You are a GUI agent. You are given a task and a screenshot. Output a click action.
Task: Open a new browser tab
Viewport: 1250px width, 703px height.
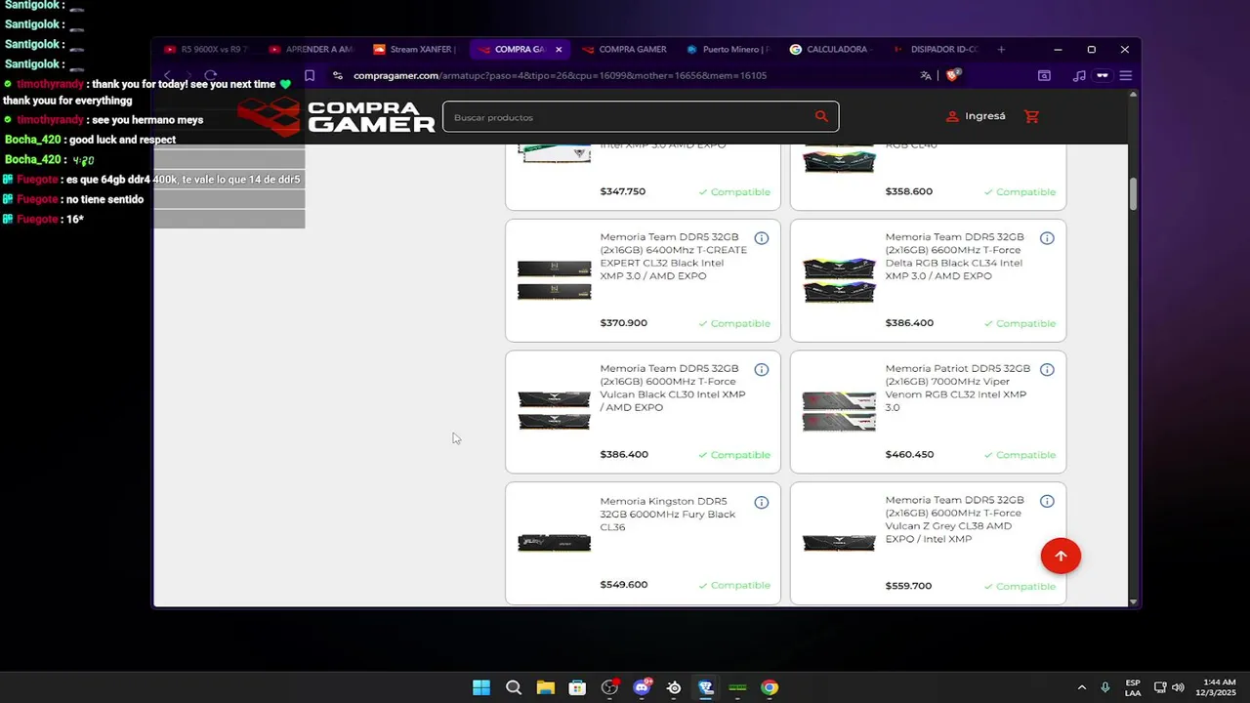pyautogui.click(x=1001, y=49)
